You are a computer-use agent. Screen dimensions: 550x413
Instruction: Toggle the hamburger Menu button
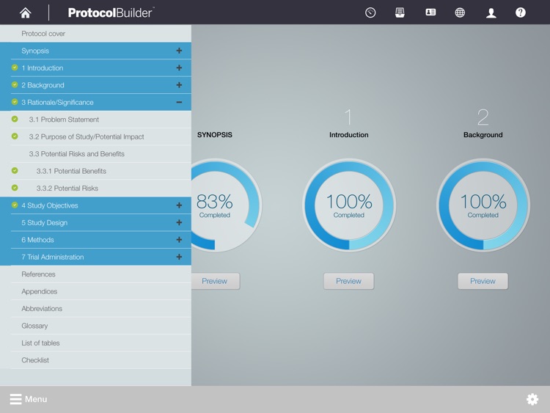29,399
